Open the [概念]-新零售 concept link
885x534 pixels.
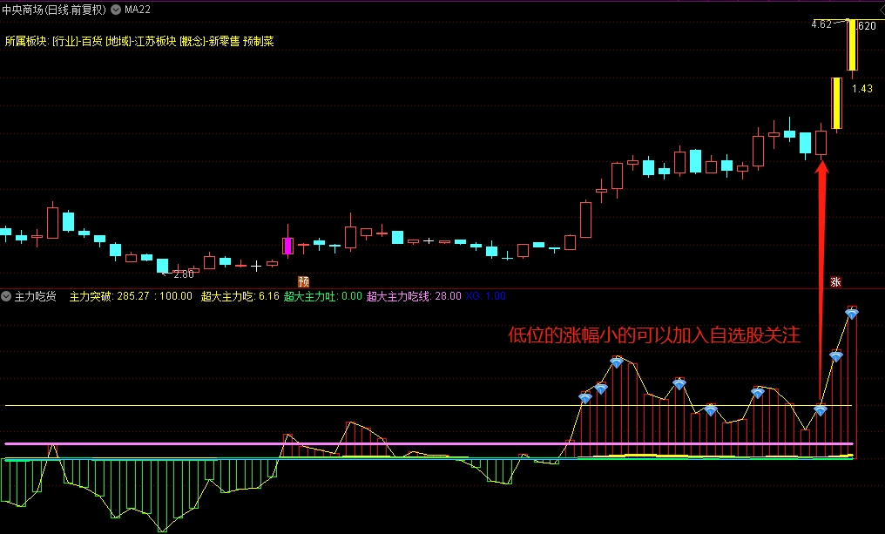click(x=210, y=41)
